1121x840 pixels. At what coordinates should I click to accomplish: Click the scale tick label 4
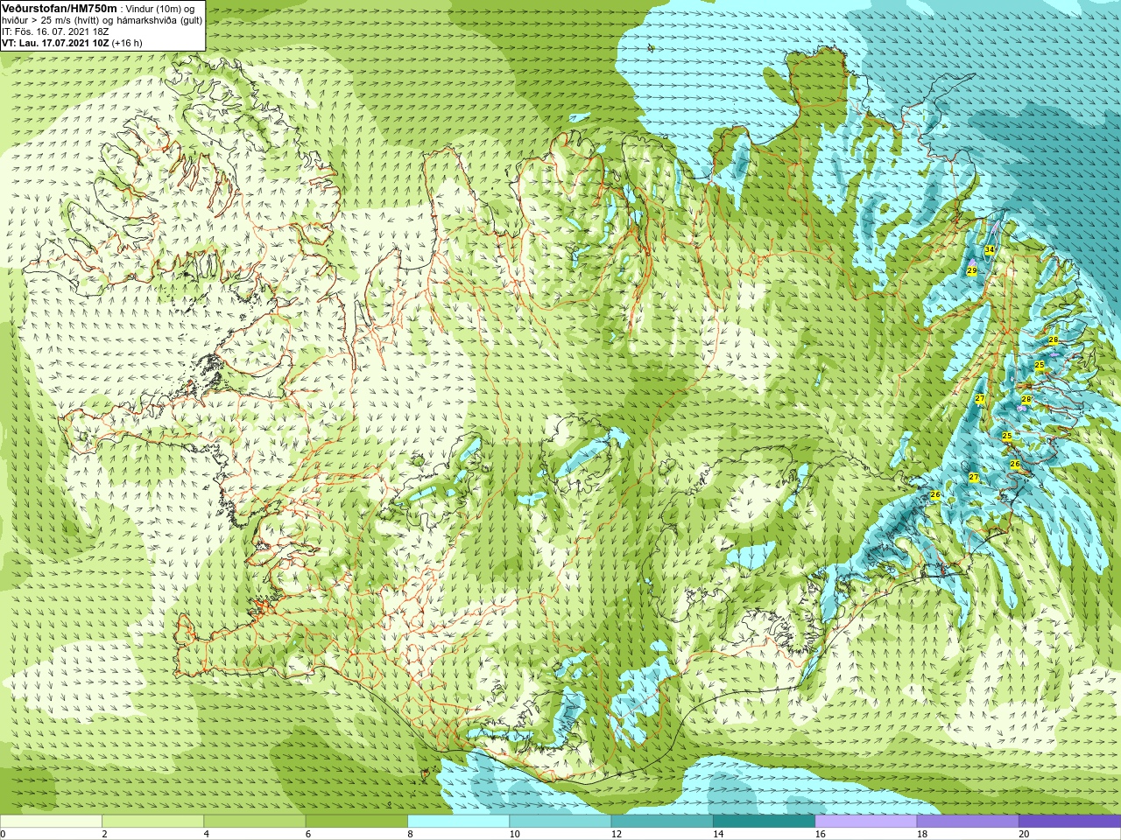click(206, 834)
